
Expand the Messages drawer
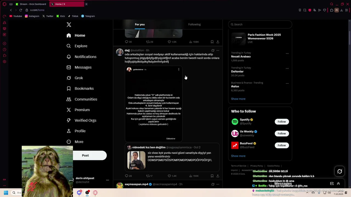click(x=338, y=184)
